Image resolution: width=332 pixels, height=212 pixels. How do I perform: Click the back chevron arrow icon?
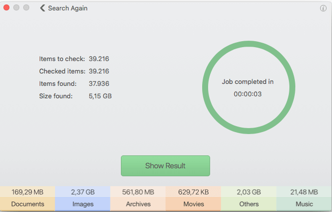pyautogui.click(x=42, y=8)
